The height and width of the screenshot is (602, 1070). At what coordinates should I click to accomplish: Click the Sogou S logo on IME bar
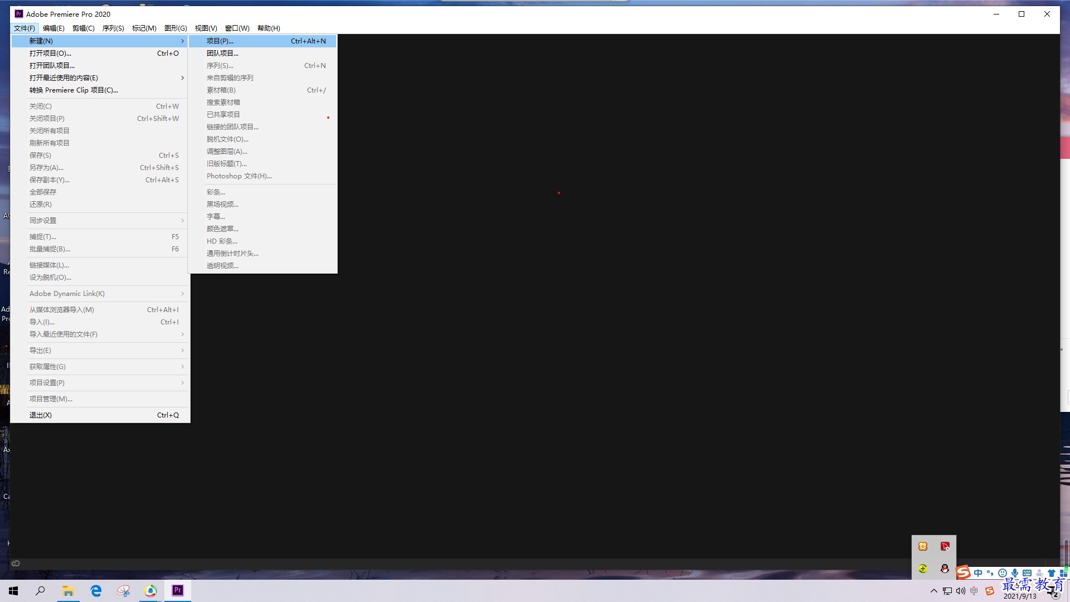point(963,572)
